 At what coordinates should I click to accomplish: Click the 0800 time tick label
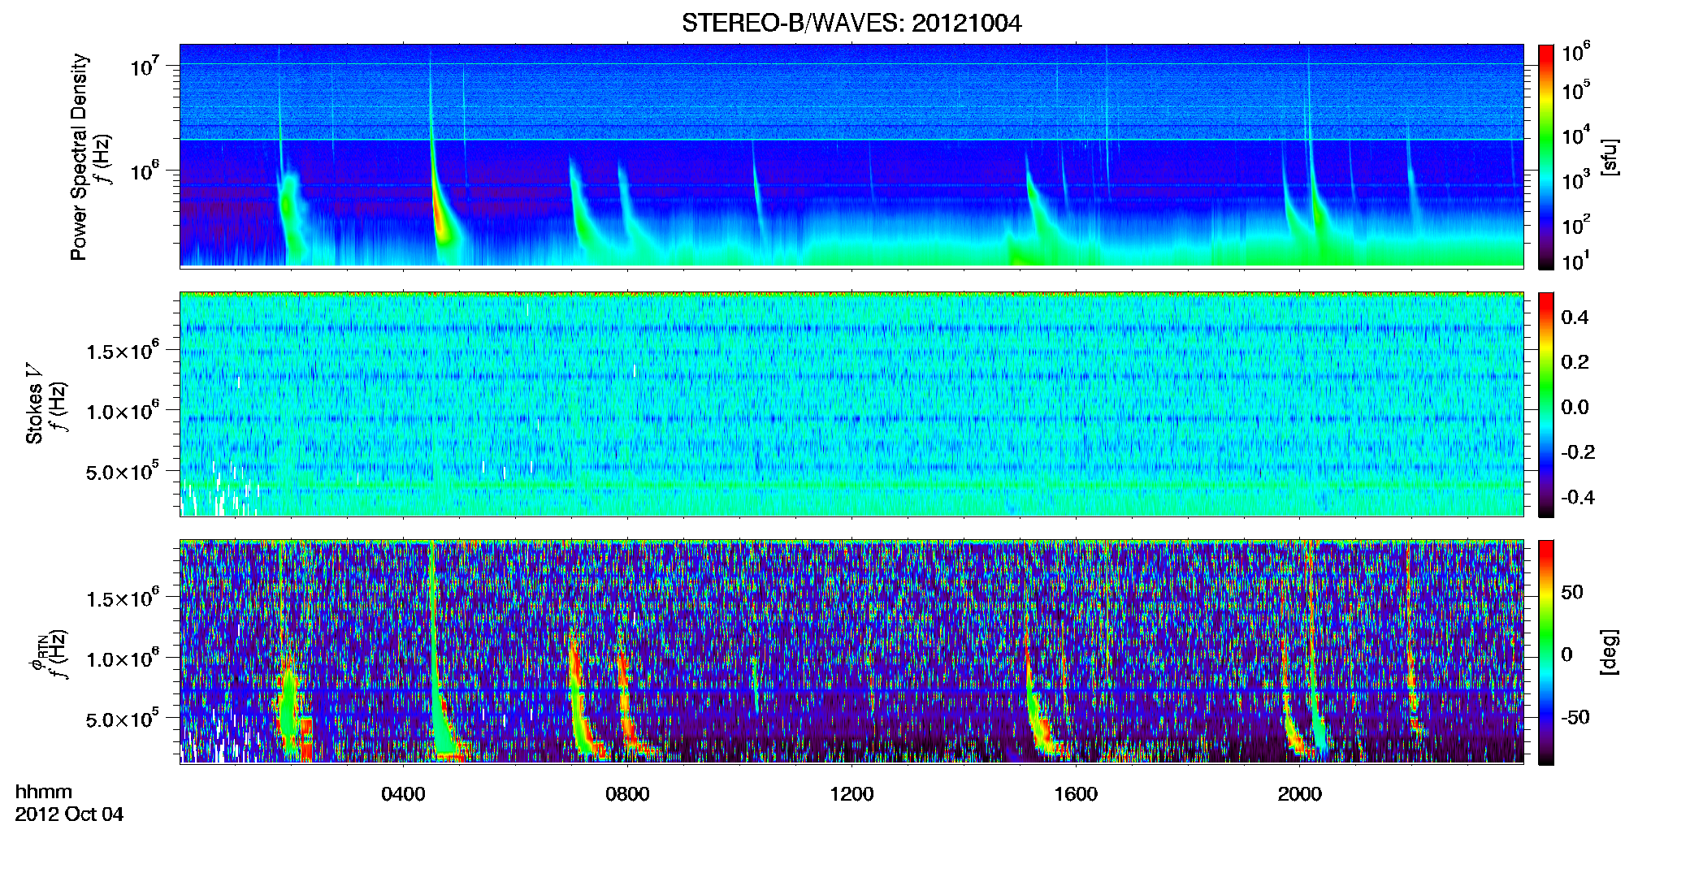[x=627, y=794]
